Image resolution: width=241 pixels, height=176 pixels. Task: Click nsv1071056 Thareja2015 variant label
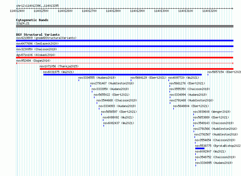click(59, 66)
